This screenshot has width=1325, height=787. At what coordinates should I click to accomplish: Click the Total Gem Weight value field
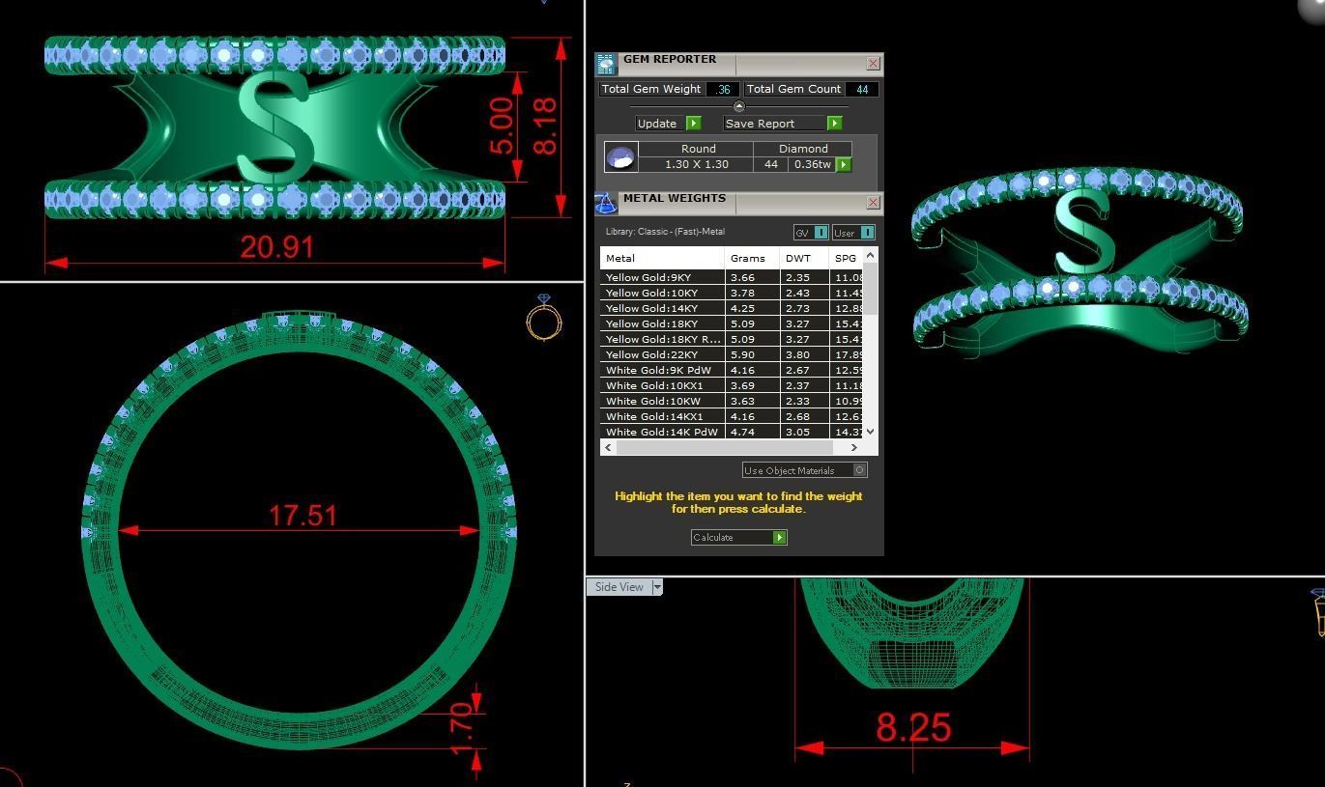tap(723, 89)
